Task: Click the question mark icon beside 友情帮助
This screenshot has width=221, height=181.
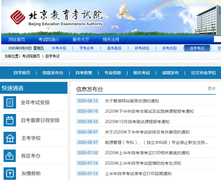Action: click(x=10, y=174)
